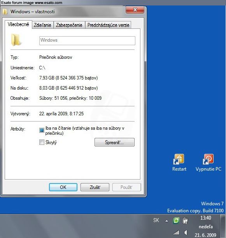
Task: Click the location value 'C:\'
Action: [42, 67]
